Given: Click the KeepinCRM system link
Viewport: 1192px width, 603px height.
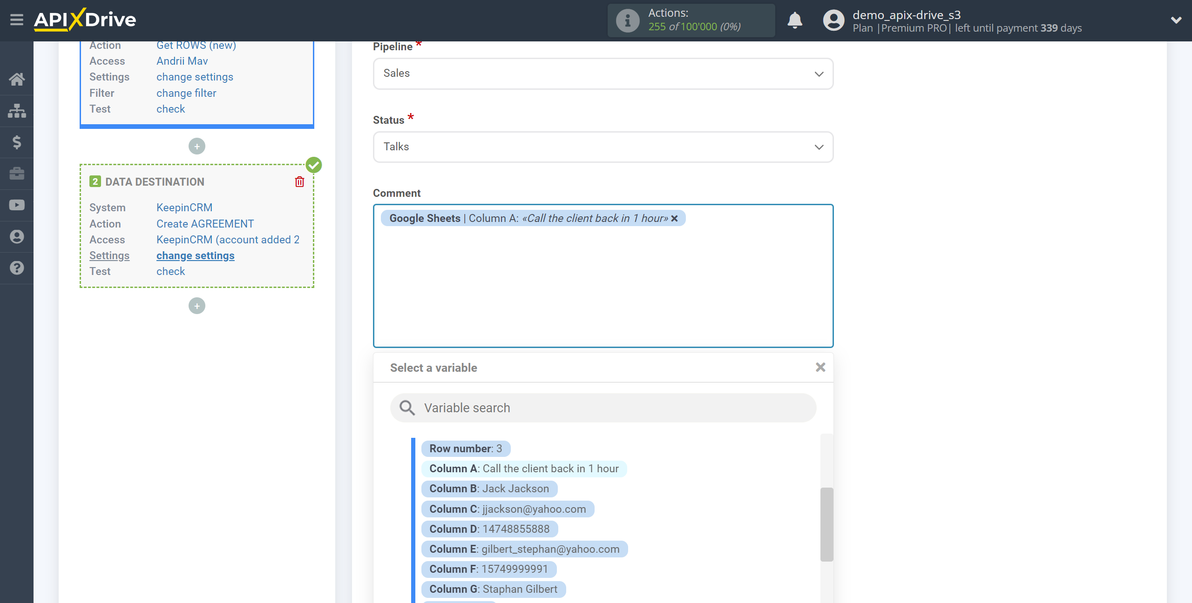Looking at the screenshot, I should pos(184,208).
